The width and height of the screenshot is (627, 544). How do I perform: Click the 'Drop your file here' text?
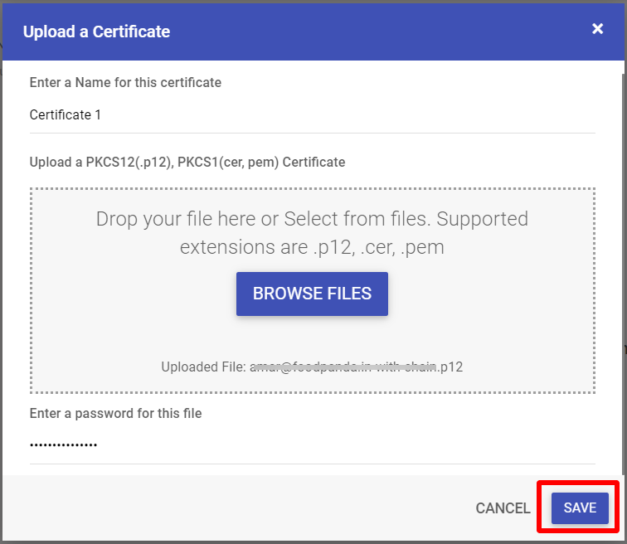[x=176, y=219]
